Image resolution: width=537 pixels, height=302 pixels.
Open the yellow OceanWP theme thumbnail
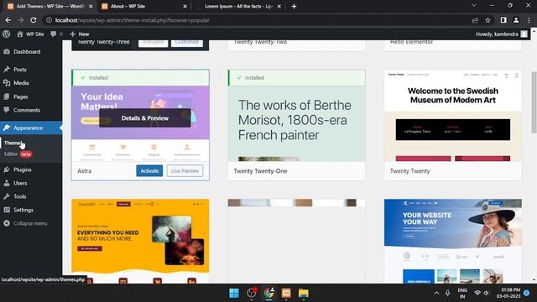(140, 241)
